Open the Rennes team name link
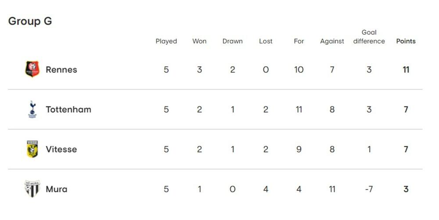 click(x=61, y=70)
